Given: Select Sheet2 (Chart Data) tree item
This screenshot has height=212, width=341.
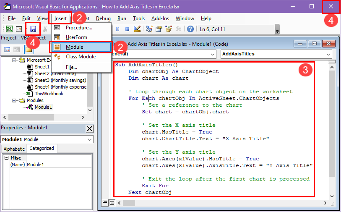Looking at the screenshot, I should (55, 73).
